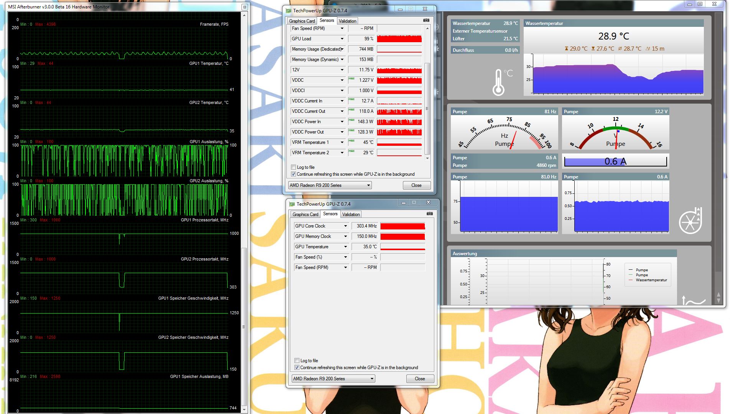
Task: Click the GPU2 Auslastung, % label in Afterburner
Action: click(209, 181)
